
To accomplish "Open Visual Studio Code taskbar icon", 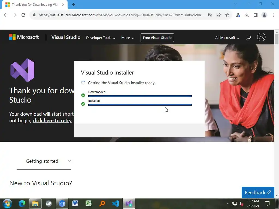I will pos(116,204).
